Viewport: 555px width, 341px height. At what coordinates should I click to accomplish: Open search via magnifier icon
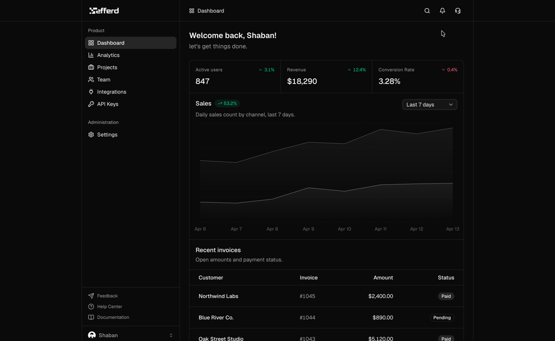[427, 11]
